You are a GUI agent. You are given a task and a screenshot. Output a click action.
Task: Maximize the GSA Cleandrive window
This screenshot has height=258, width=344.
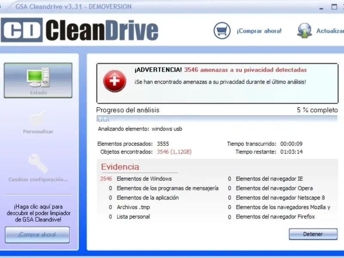coord(334,7)
